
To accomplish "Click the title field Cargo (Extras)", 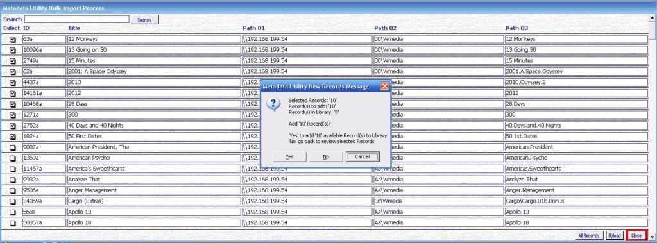I will click(x=153, y=201).
